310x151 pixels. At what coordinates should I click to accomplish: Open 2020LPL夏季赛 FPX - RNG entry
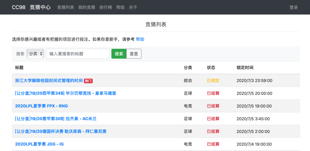tap(41, 106)
